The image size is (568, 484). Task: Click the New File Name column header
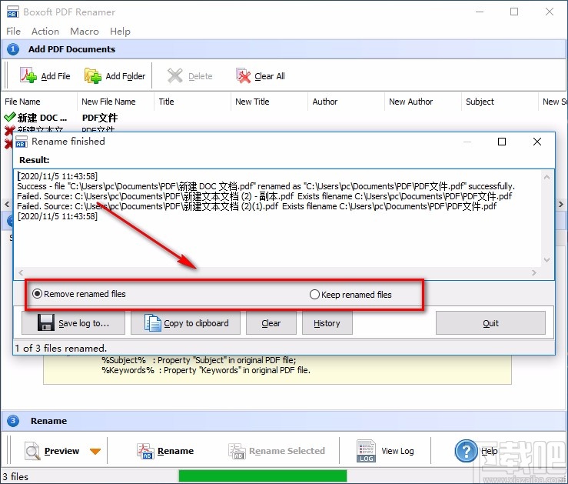[115, 102]
